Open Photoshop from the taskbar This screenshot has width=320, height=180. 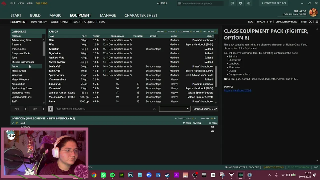131,175
